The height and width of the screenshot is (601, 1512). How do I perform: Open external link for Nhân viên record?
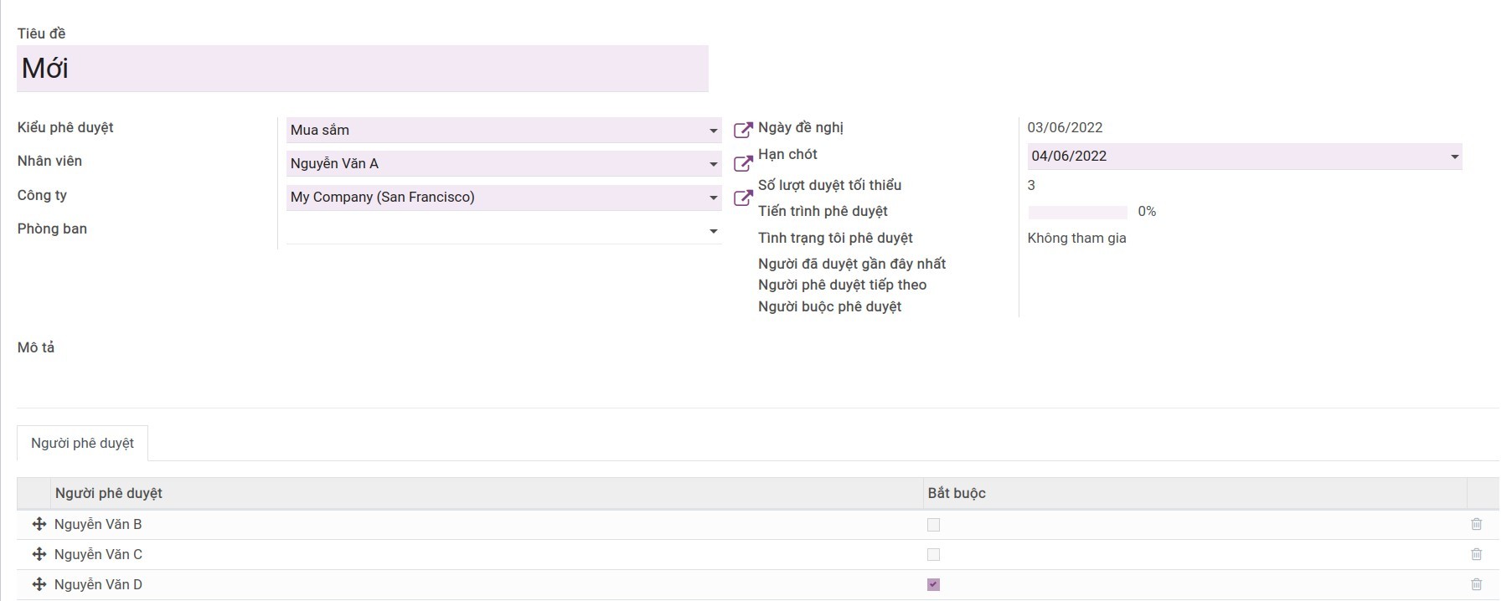743,163
